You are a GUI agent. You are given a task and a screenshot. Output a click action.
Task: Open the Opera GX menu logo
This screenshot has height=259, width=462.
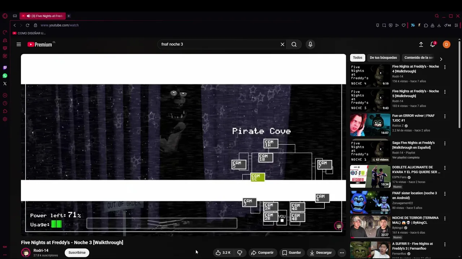[x=5, y=16]
